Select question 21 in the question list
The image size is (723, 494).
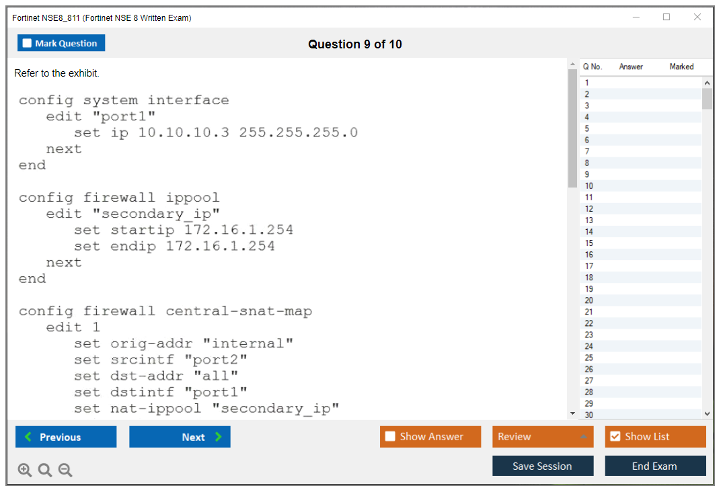(x=589, y=312)
